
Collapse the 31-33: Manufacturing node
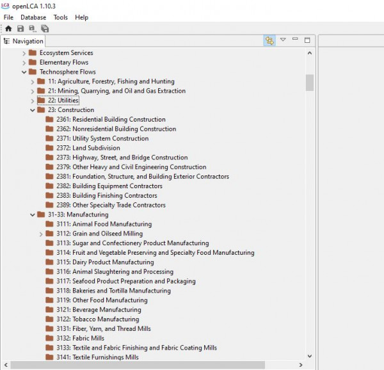click(x=33, y=215)
